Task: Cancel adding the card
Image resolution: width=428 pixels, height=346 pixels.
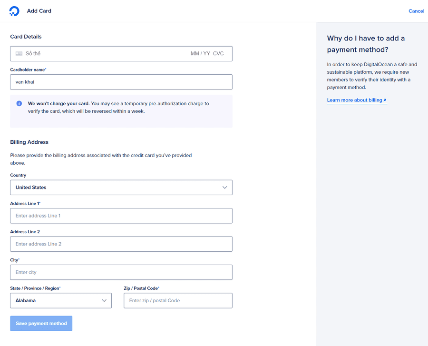Action: (416, 11)
